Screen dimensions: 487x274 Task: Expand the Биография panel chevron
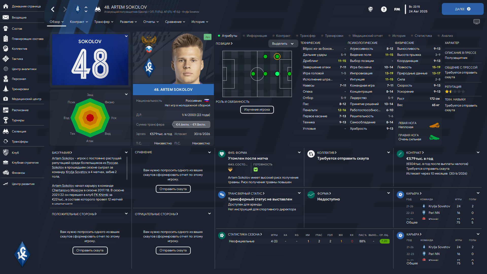(x=126, y=152)
